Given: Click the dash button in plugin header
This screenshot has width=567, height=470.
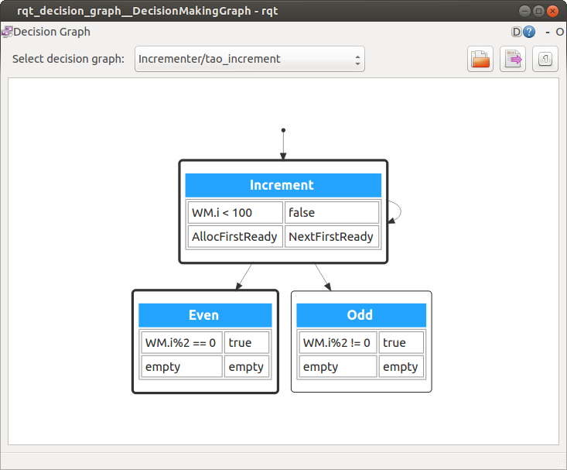Looking at the screenshot, I should click(x=547, y=32).
